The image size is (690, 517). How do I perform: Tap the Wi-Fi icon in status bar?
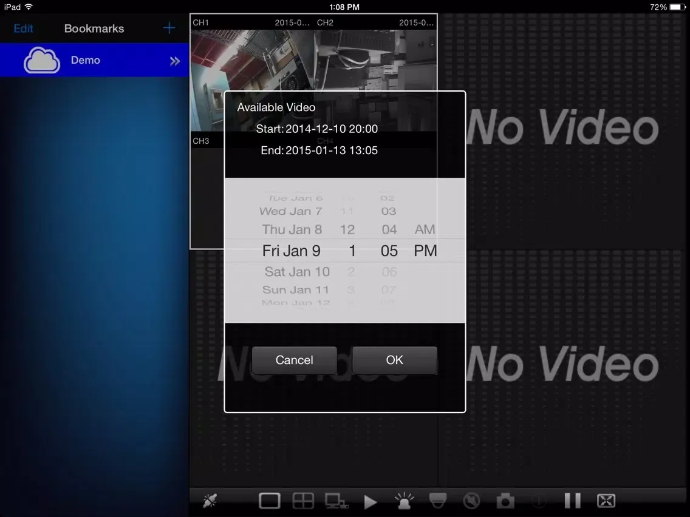pos(29,7)
